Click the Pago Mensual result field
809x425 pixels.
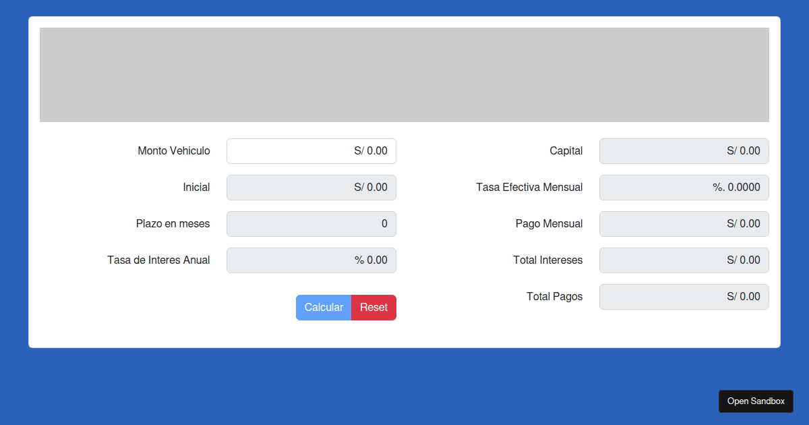(x=684, y=224)
